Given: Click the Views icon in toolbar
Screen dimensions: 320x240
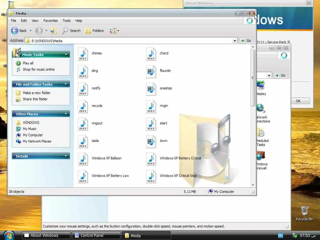Looking at the screenshot, I should [113, 31].
